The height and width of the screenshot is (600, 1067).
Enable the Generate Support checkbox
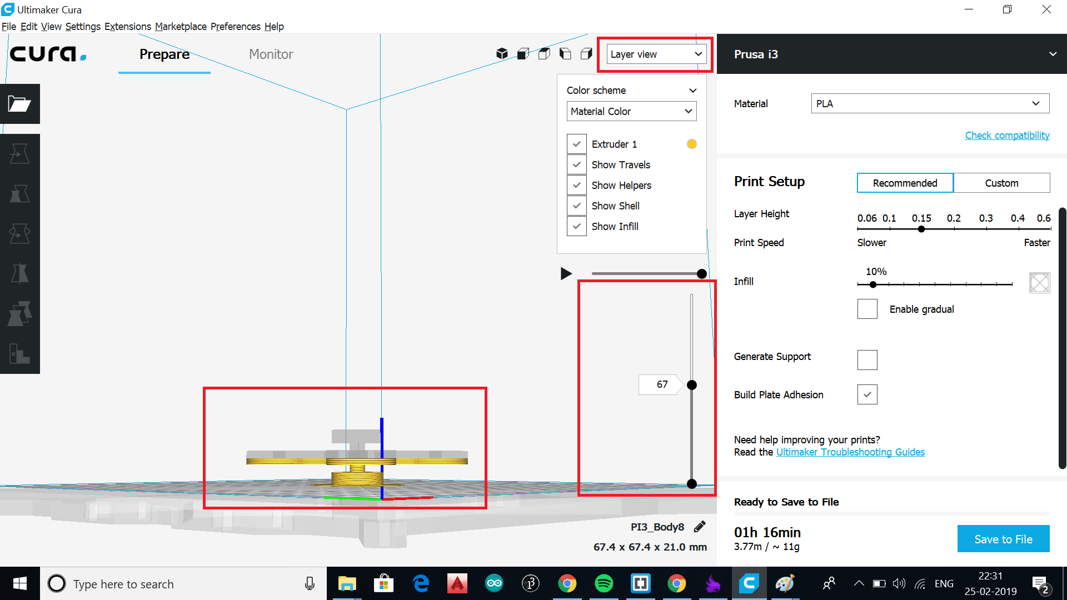coord(867,360)
